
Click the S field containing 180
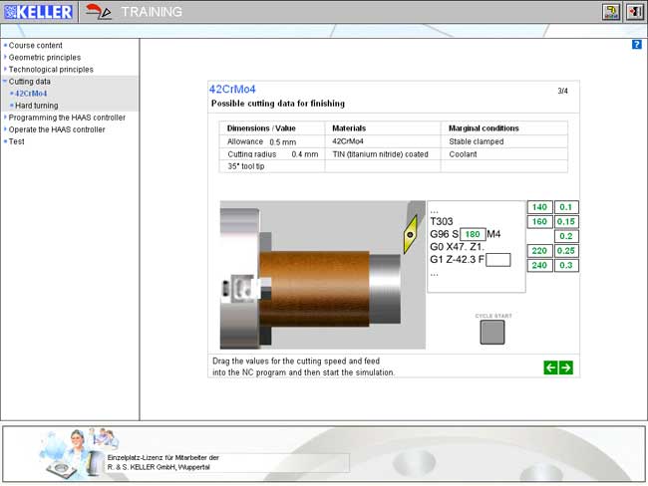(473, 235)
